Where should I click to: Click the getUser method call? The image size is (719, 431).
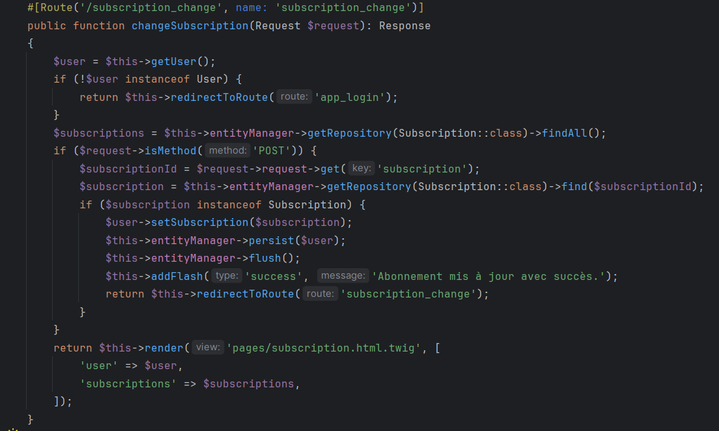pyautogui.click(x=173, y=62)
